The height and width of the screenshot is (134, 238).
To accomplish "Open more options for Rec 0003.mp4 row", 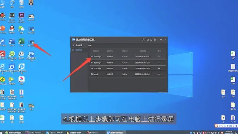I will pyautogui.click(x=159, y=57).
